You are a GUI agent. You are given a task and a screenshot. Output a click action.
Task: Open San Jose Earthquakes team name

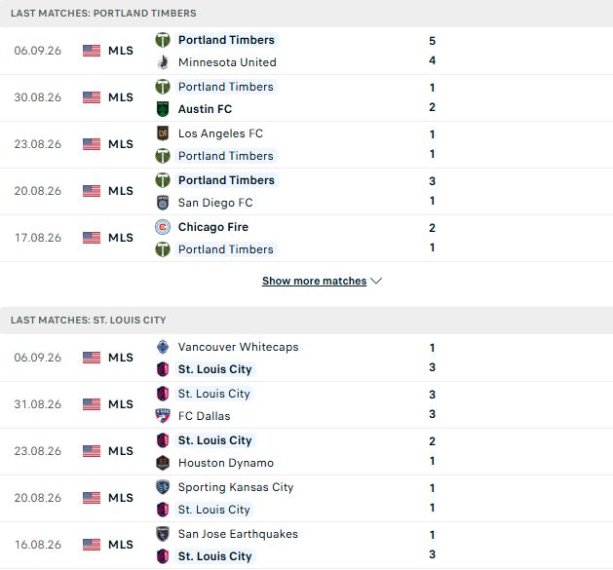pyautogui.click(x=238, y=534)
